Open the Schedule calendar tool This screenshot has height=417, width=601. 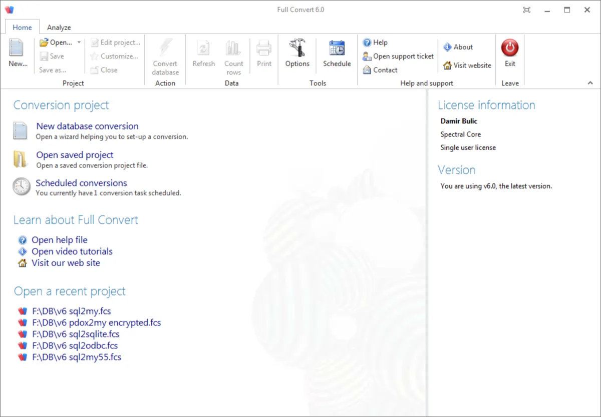click(x=337, y=48)
